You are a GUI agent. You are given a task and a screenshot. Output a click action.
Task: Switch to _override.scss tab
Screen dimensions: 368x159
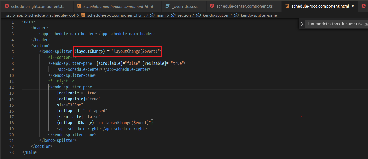[x=185, y=6]
